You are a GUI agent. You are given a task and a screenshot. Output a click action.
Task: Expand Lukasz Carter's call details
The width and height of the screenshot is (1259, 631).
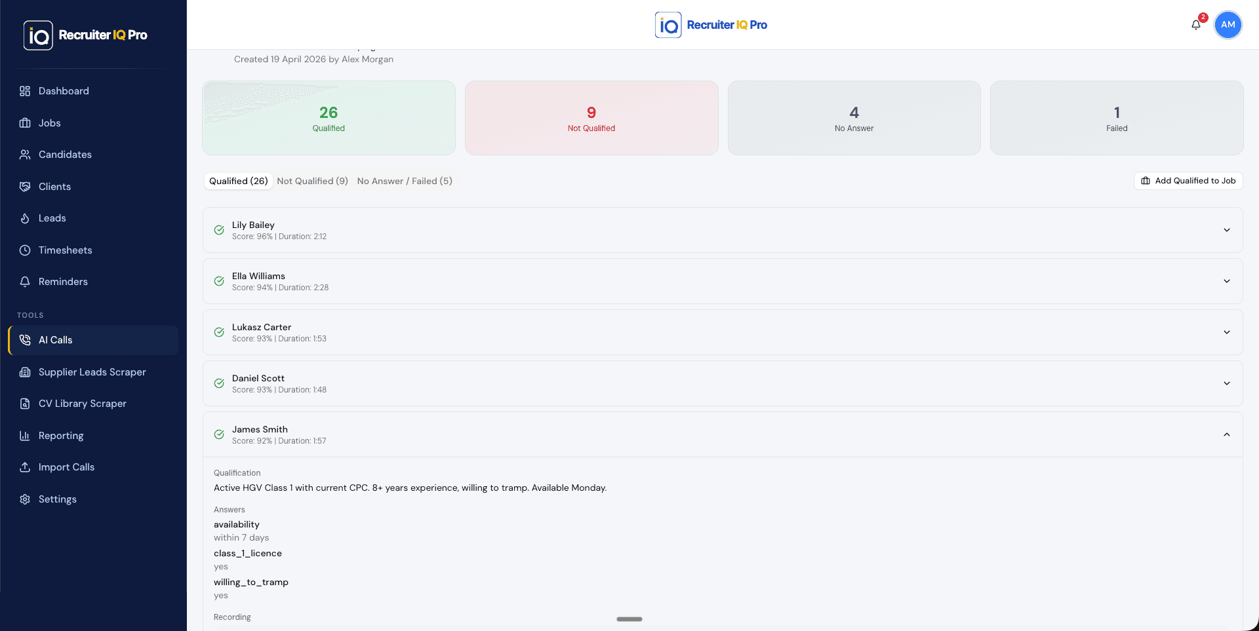1227,332
